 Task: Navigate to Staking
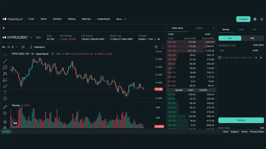[72, 19]
